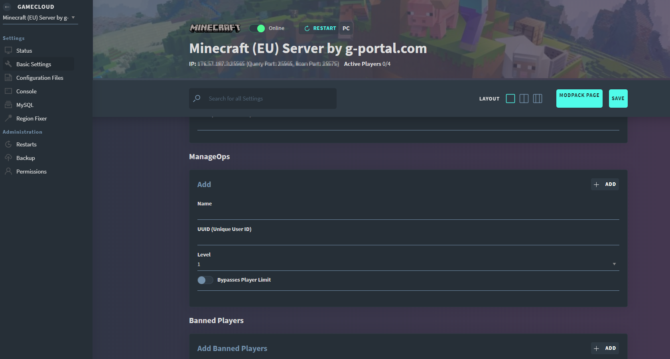This screenshot has height=359, width=670.
Task: Select the three-column layout icon
Action: [538, 99]
